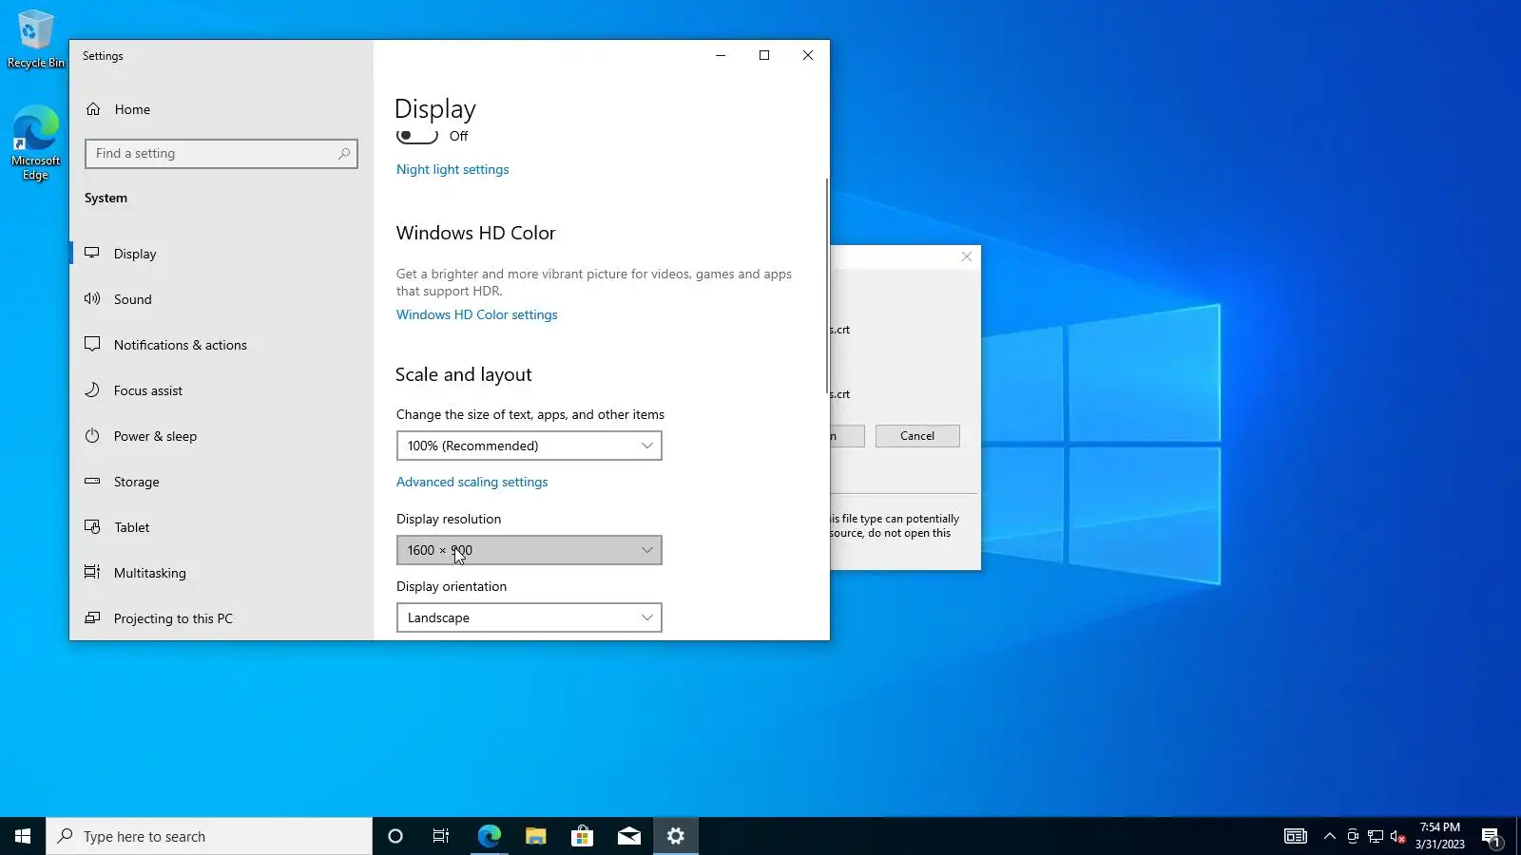Expand the Display resolution dropdown
This screenshot has width=1521, height=855.
[529, 550]
